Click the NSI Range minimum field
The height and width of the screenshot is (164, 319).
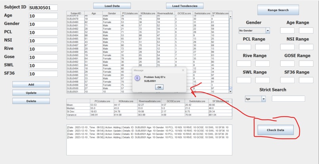tap(287, 47)
